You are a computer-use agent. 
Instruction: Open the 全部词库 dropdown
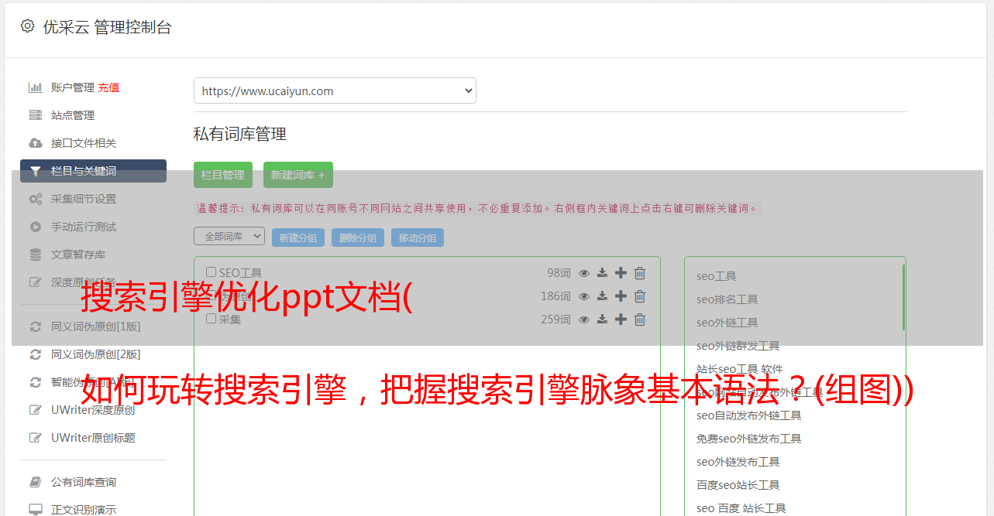coord(229,236)
